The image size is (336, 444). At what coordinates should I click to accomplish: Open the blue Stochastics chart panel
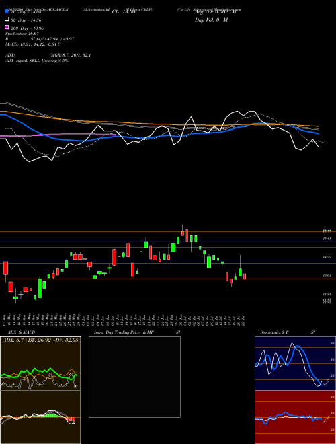[295, 363]
